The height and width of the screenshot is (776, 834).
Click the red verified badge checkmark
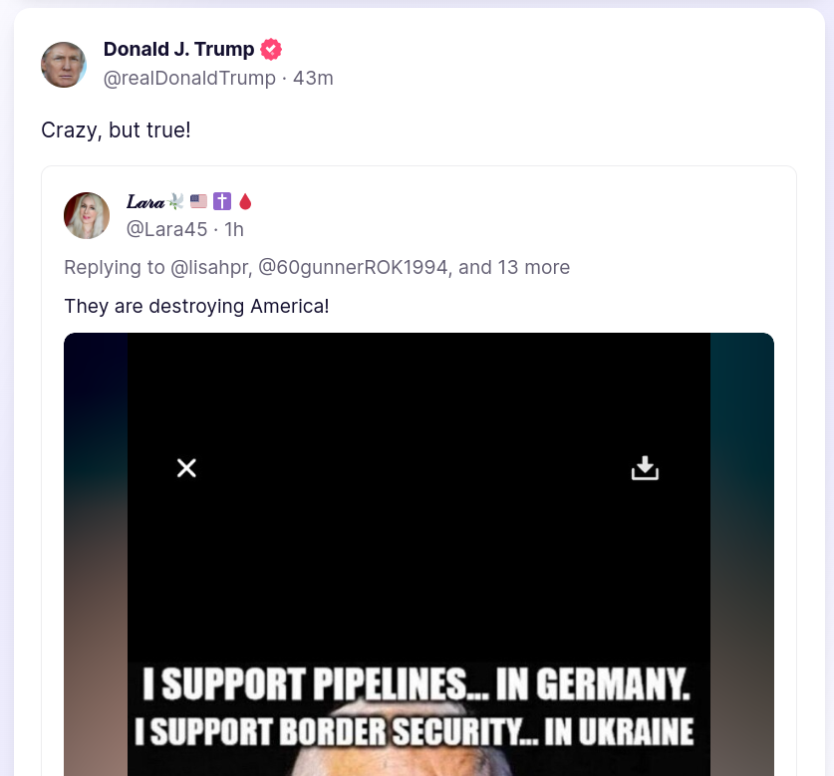tap(271, 50)
